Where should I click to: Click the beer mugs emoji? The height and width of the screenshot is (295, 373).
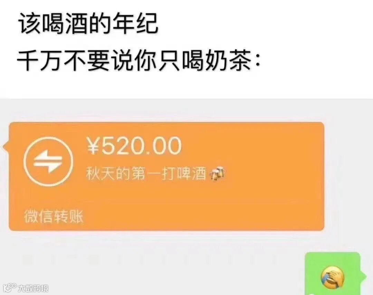click(217, 174)
